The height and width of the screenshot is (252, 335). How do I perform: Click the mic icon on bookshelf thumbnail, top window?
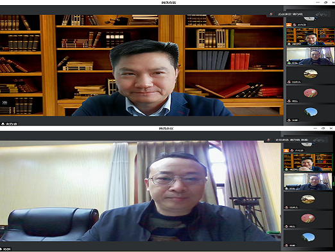[289, 43]
